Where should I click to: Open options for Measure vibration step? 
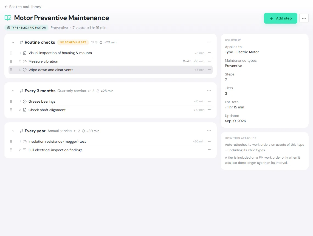(210, 61)
